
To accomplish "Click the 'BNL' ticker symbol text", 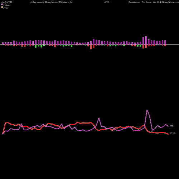I will click(107, 2).
